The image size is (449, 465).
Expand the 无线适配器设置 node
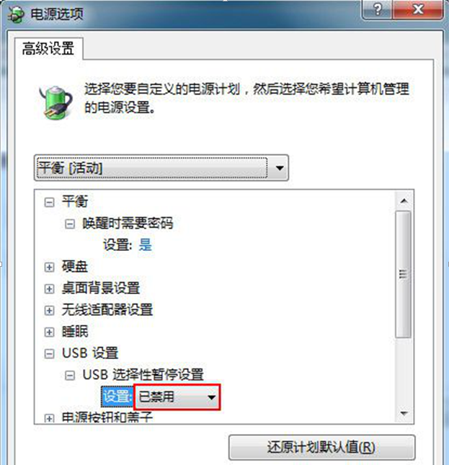click(49, 311)
